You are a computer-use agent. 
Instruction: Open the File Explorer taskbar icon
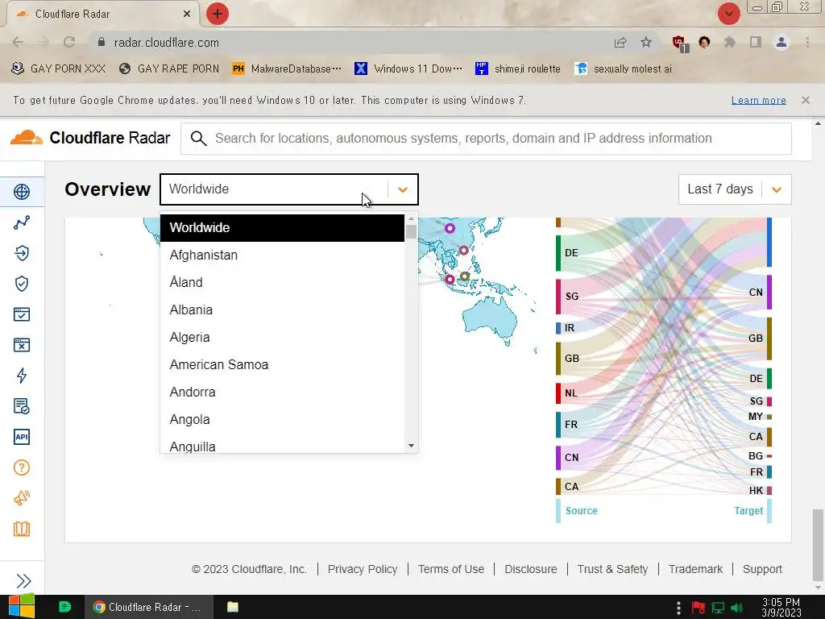(x=233, y=607)
